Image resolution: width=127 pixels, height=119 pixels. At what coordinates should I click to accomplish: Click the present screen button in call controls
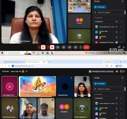(58, 47)
